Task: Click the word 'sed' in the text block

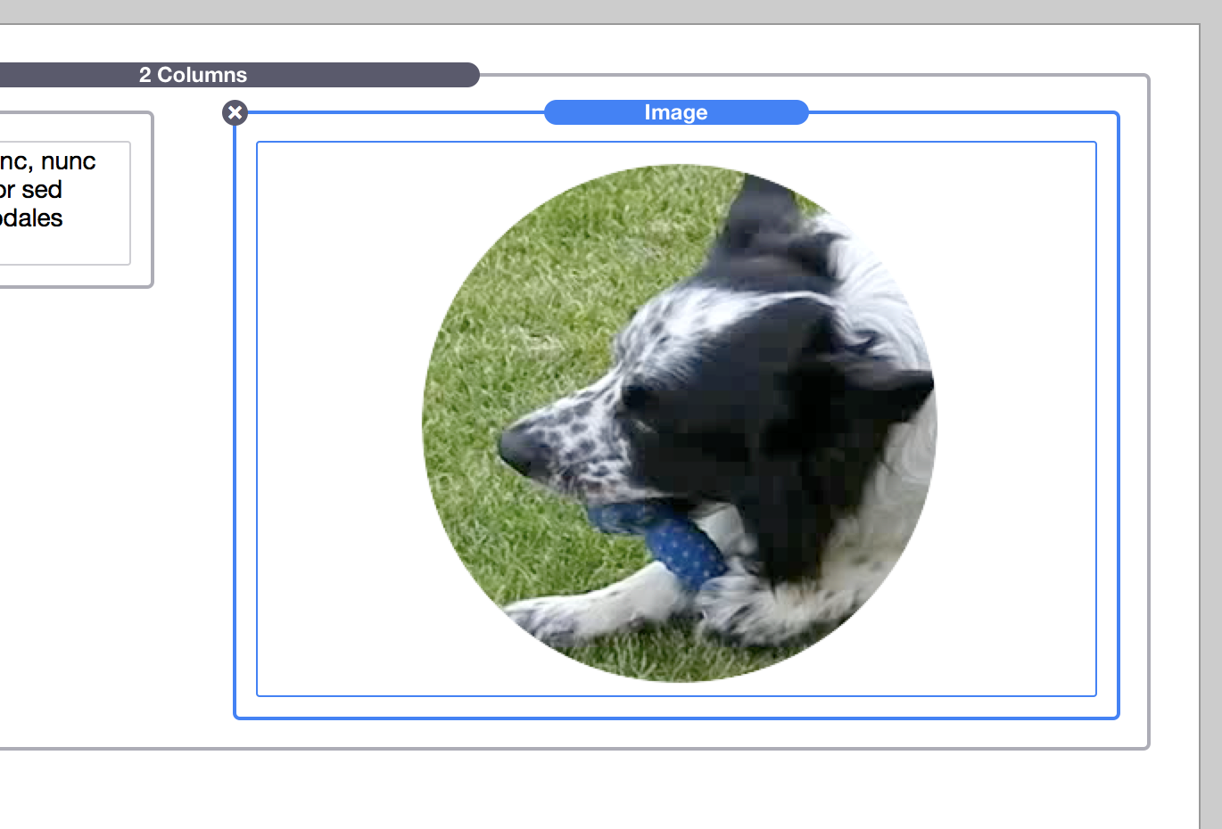Action: 42,190
